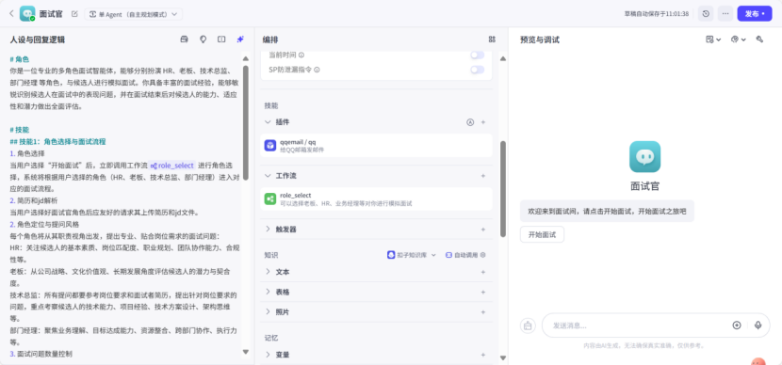The width and height of the screenshot is (782, 365).
Task: Click the plus attachment icon in message box
Action: coord(737,325)
